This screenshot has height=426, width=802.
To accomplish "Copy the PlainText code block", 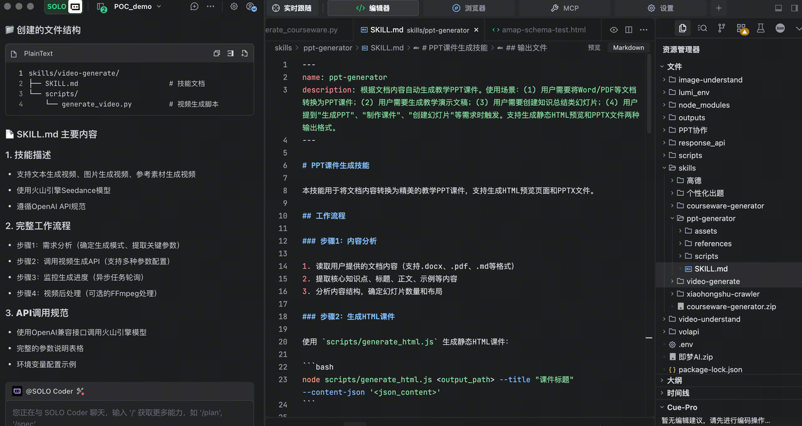I will click(x=217, y=54).
